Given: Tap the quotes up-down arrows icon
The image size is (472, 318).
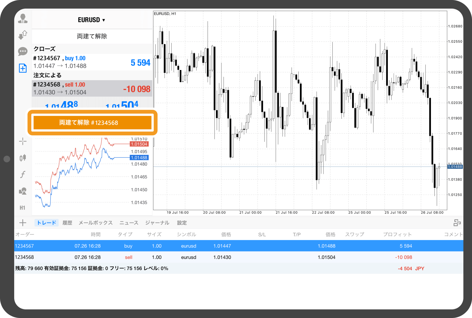Looking at the screenshot, I should 23,35.
